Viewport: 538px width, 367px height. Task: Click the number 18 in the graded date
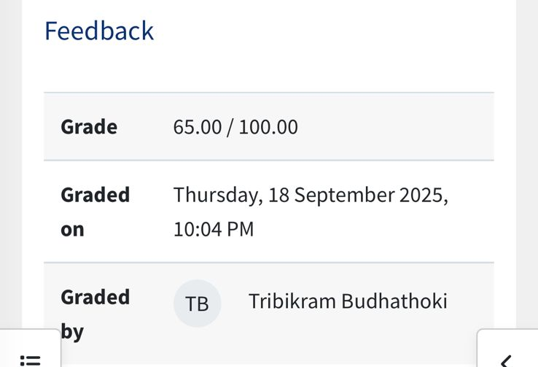pos(278,196)
